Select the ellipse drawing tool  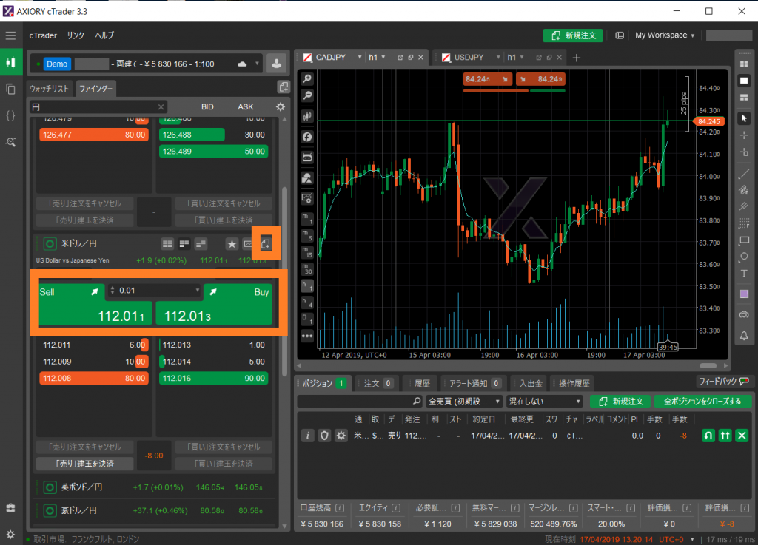point(744,257)
